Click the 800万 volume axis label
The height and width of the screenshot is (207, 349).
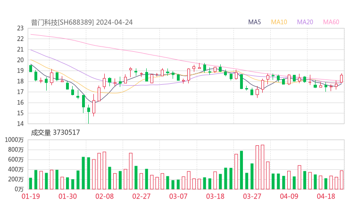pyautogui.click(x=16, y=150)
